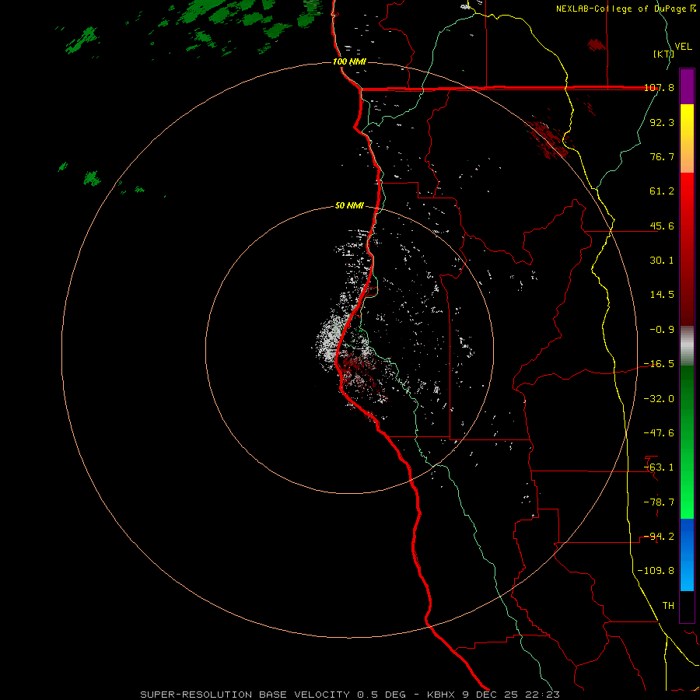
Task: Select the 92.3 legend value
Action: pos(662,122)
